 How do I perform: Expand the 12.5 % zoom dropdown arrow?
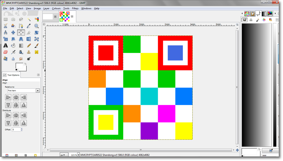pos(79,155)
